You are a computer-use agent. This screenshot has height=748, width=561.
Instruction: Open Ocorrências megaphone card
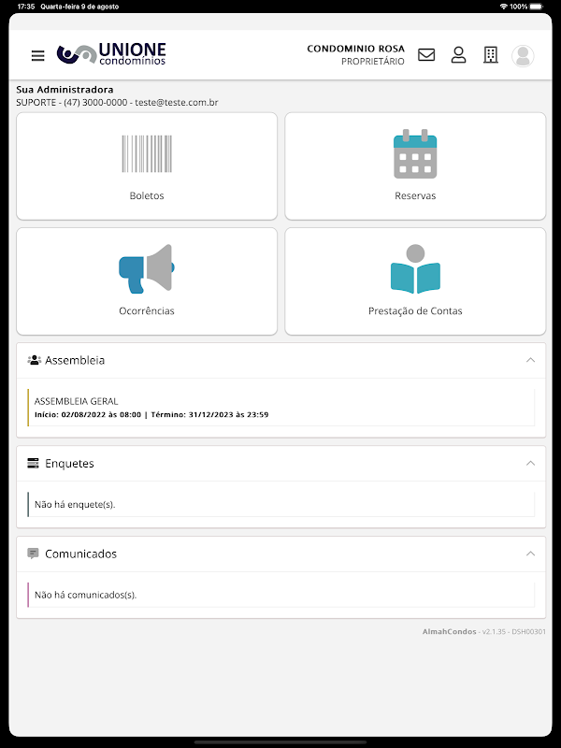[147, 281]
